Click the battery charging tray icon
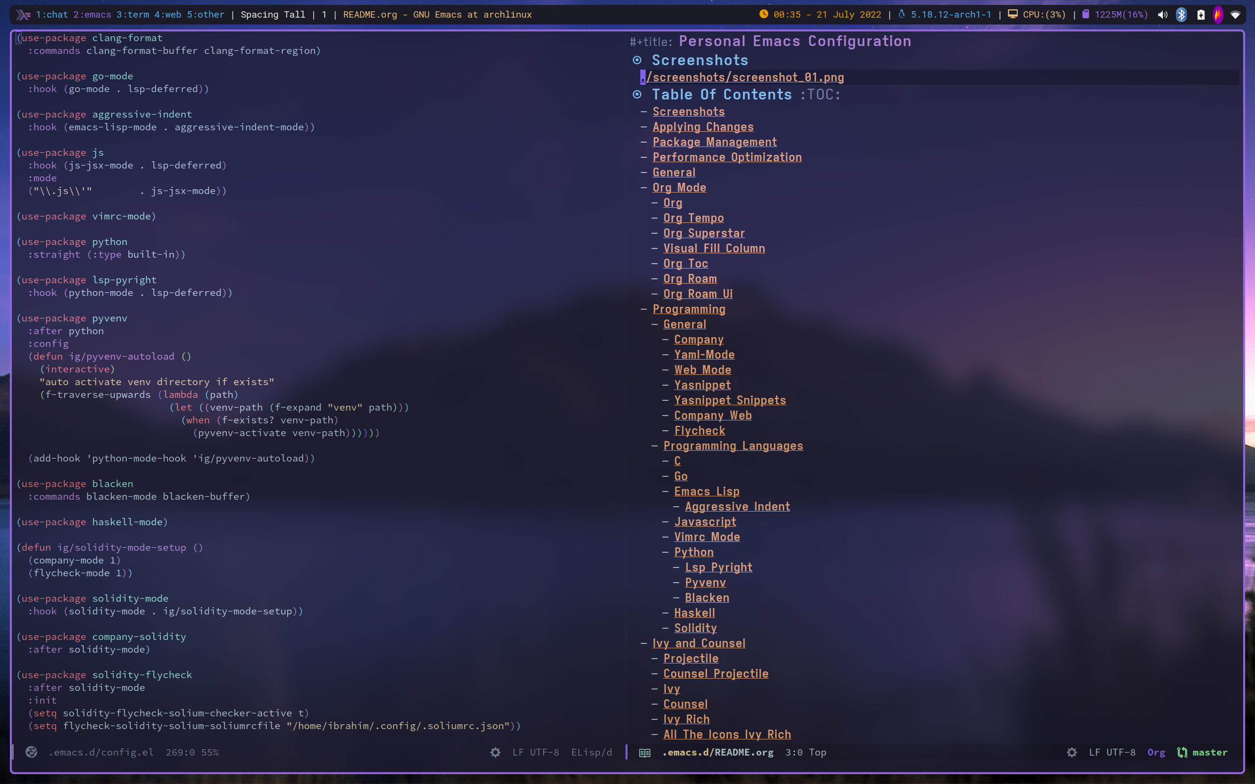This screenshot has width=1255, height=784. 1201,15
